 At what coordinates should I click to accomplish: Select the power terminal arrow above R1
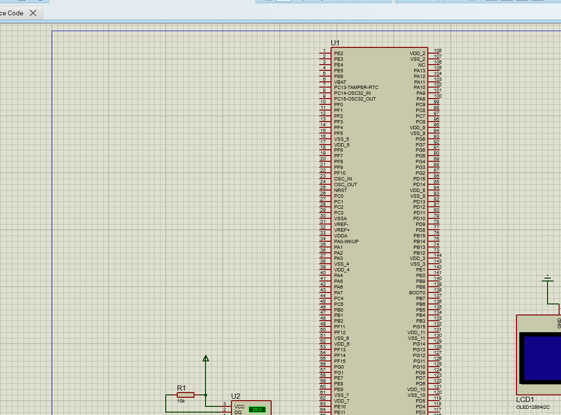(206, 358)
